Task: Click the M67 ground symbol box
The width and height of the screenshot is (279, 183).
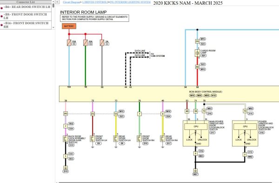Action: pos(195,170)
